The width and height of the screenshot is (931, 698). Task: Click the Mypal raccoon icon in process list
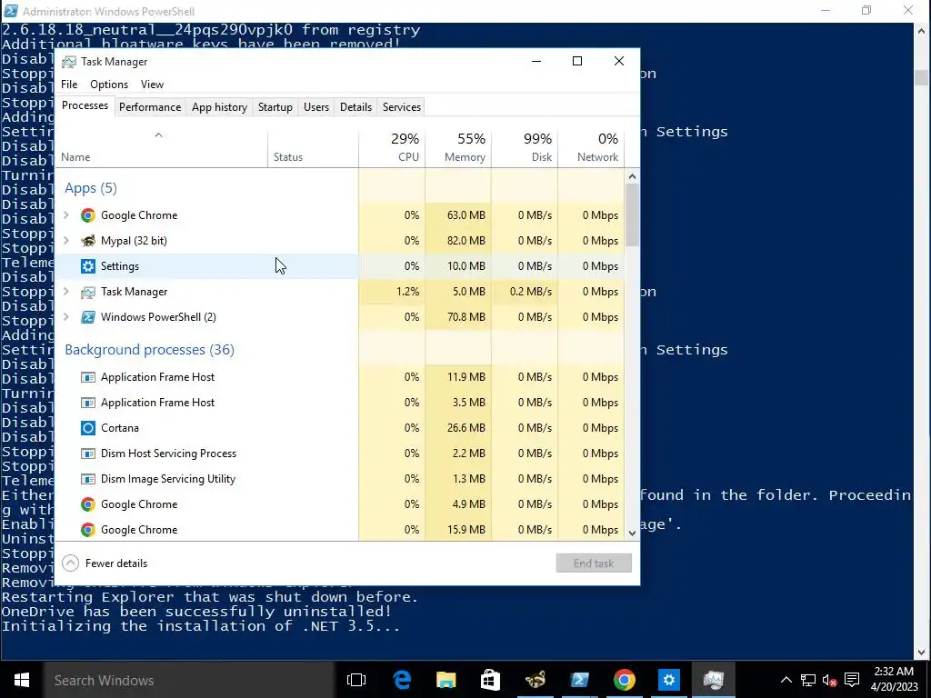88,241
